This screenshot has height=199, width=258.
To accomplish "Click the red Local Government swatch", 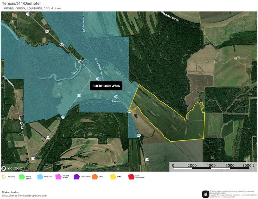I will pos(131,176).
